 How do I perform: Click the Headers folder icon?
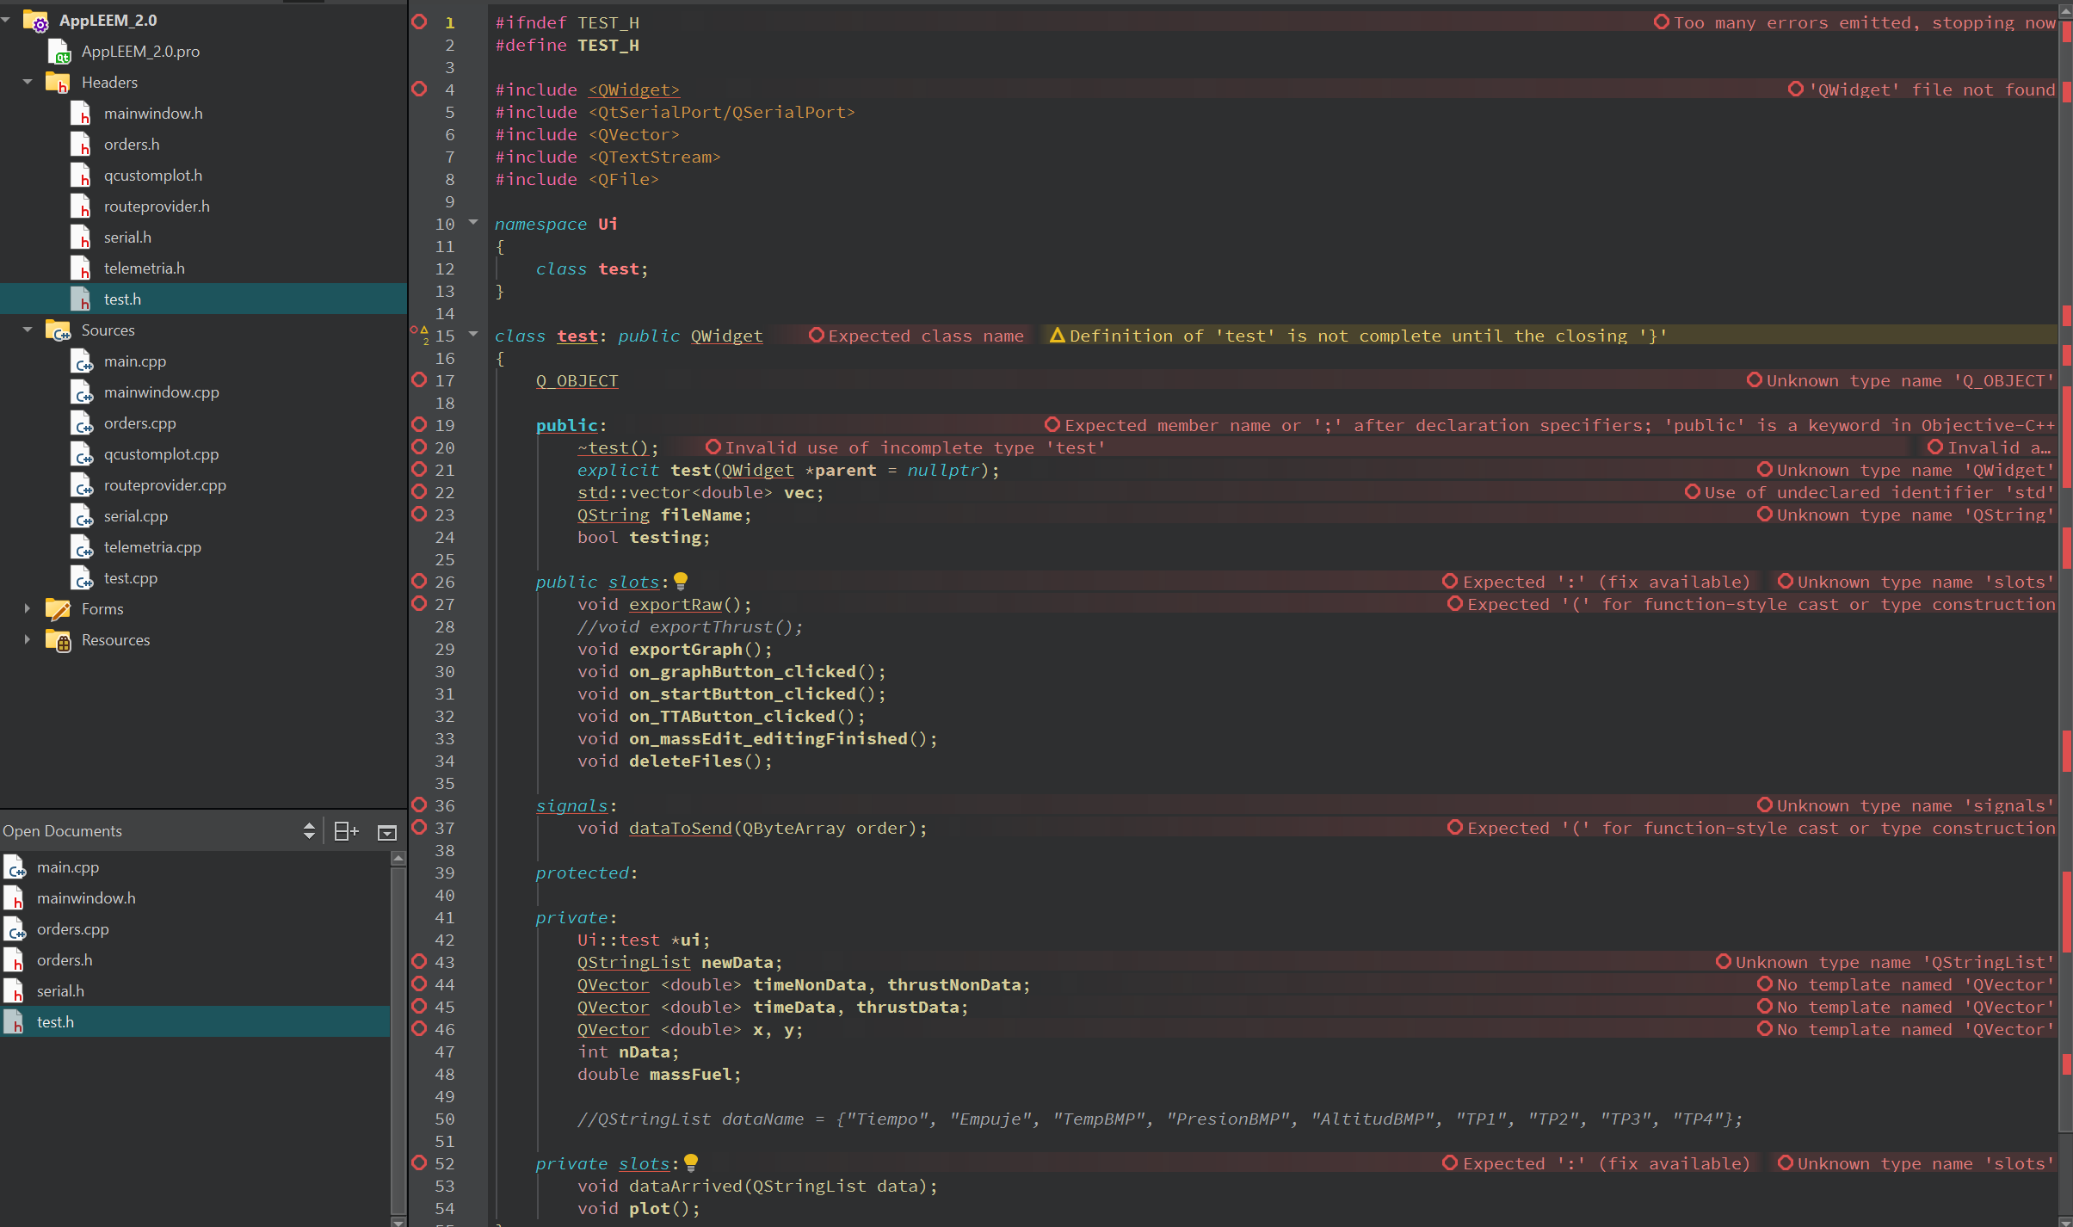(58, 82)
